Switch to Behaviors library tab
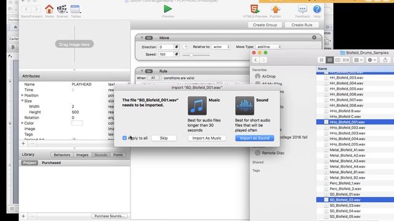 pos(62,155)
